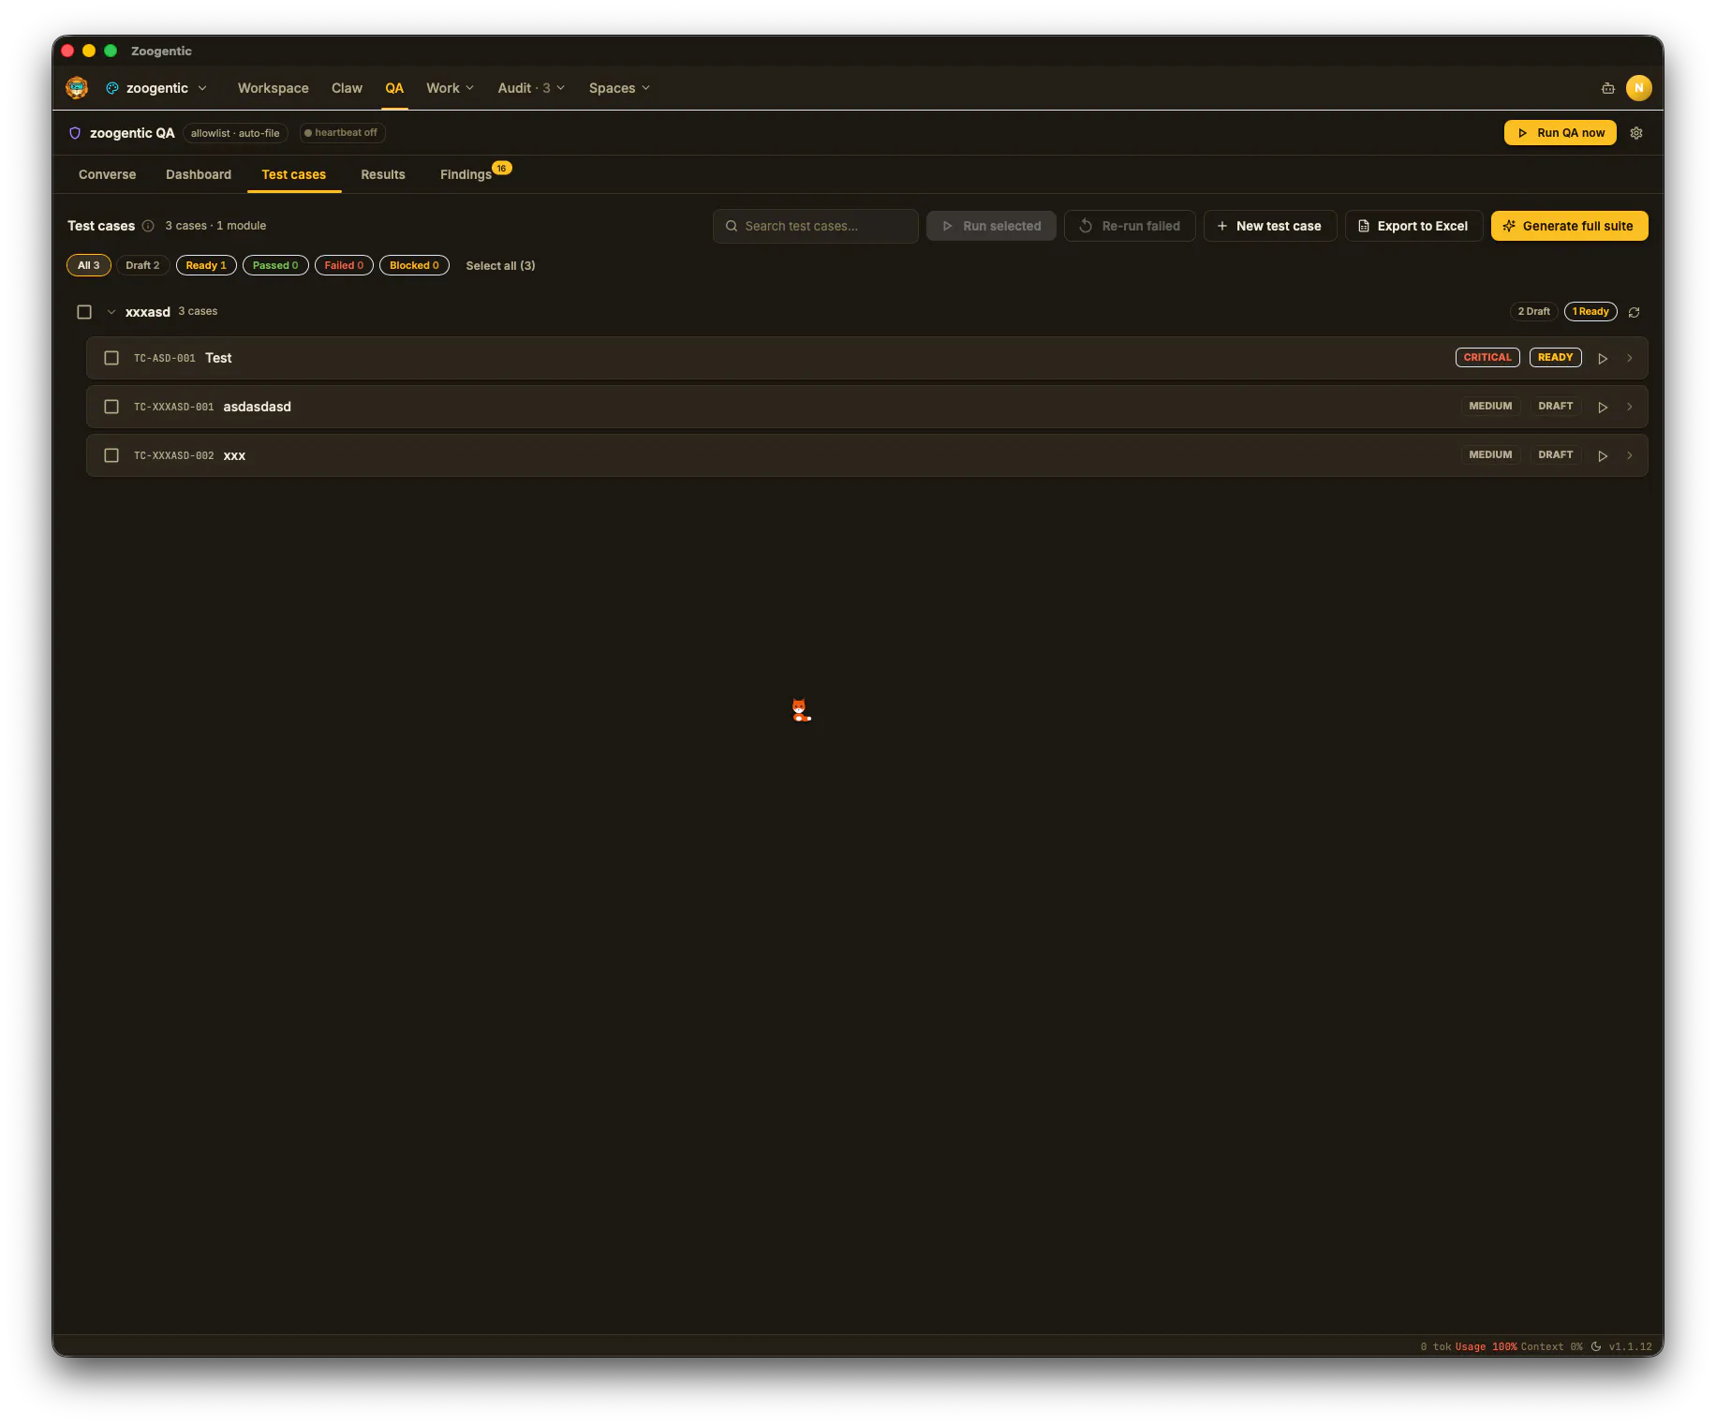Click Re-run failed button
Viewport: 1716px width, 1426px height.
(1130, 226)
